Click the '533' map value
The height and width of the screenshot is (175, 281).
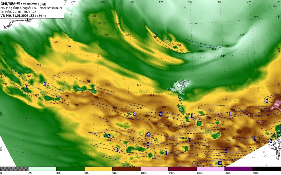118,24
